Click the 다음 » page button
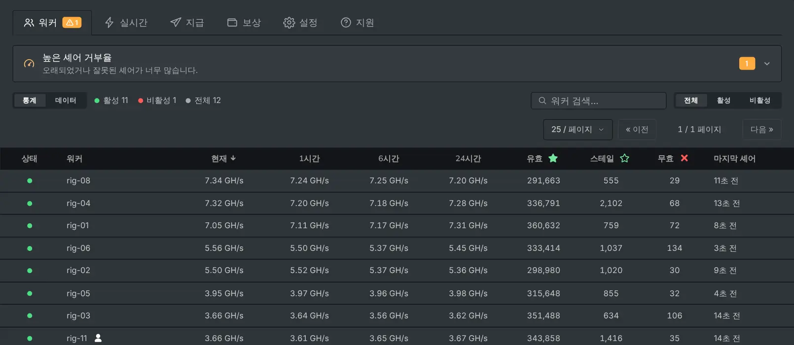This screenshot has height=345, width=794. [x=762, y=130]
